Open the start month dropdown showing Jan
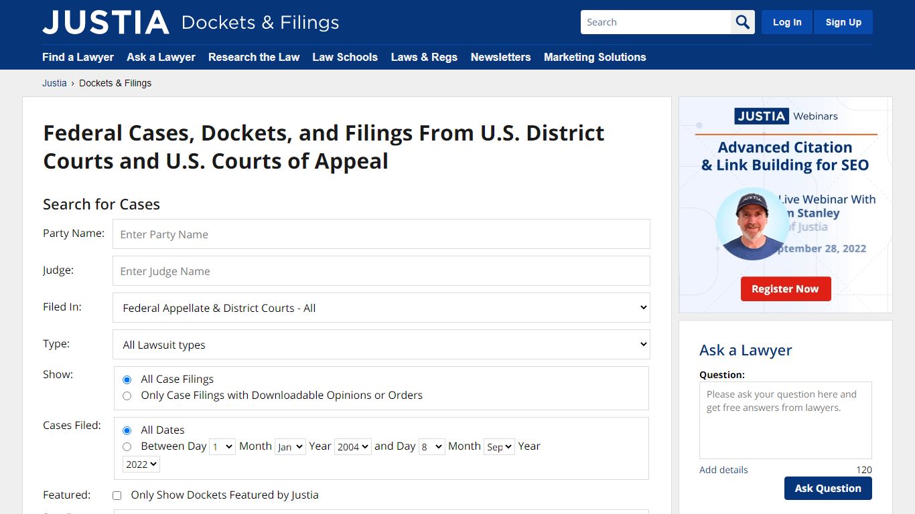The image size is (915, 514). pos(290,446)
